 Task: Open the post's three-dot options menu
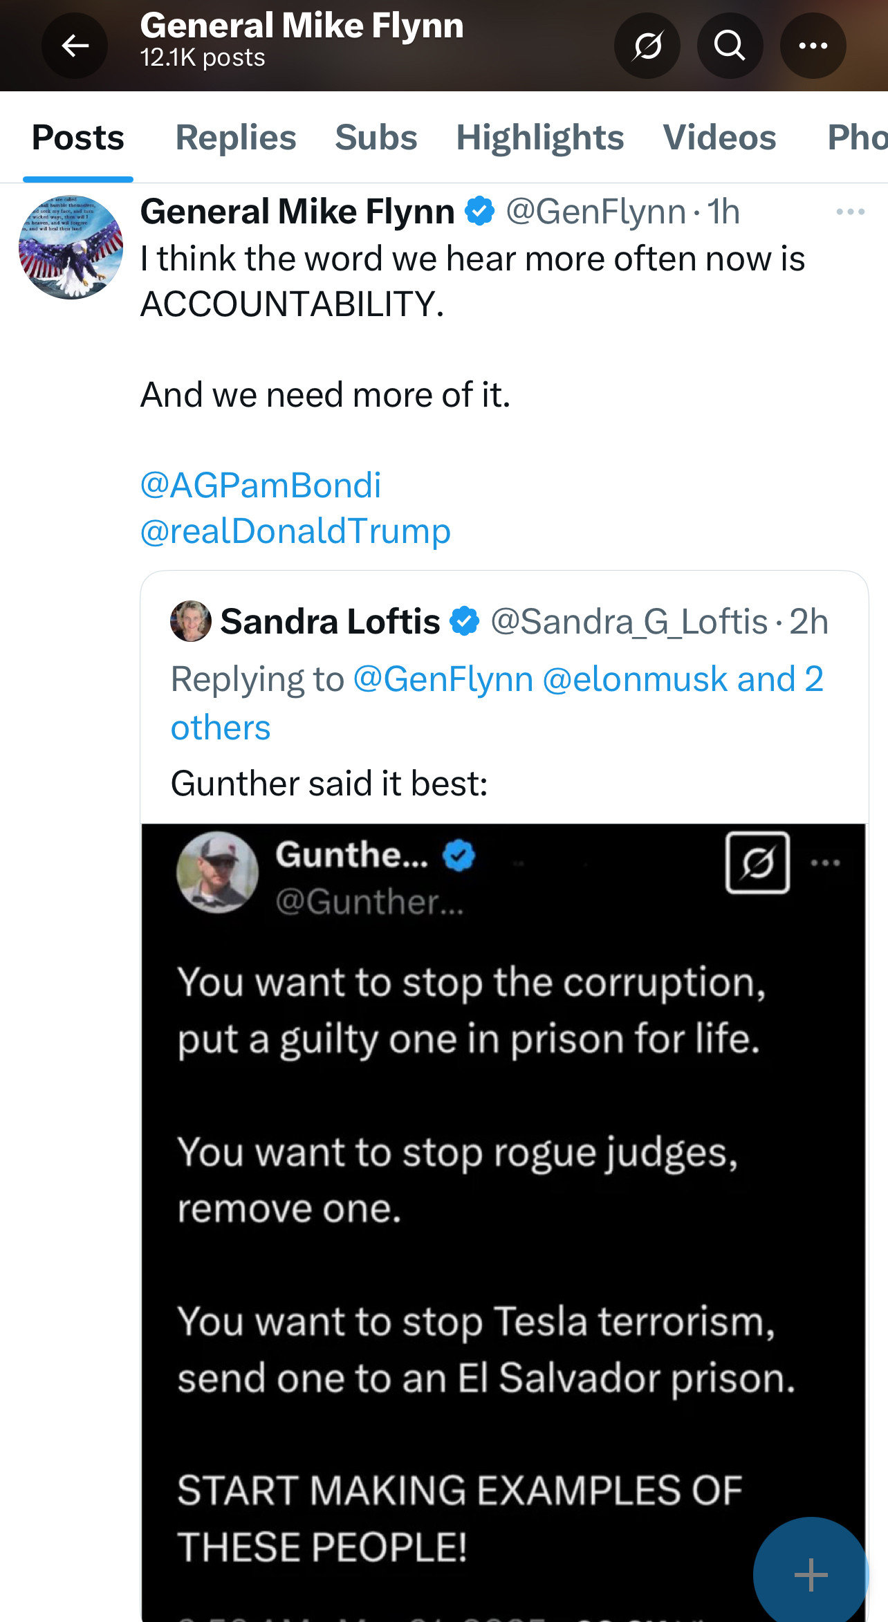click(x=850, y=212)
